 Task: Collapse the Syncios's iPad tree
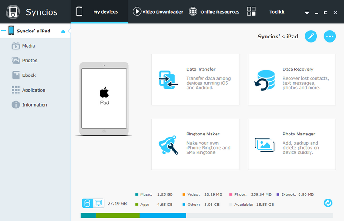click(x=3, y=31)
